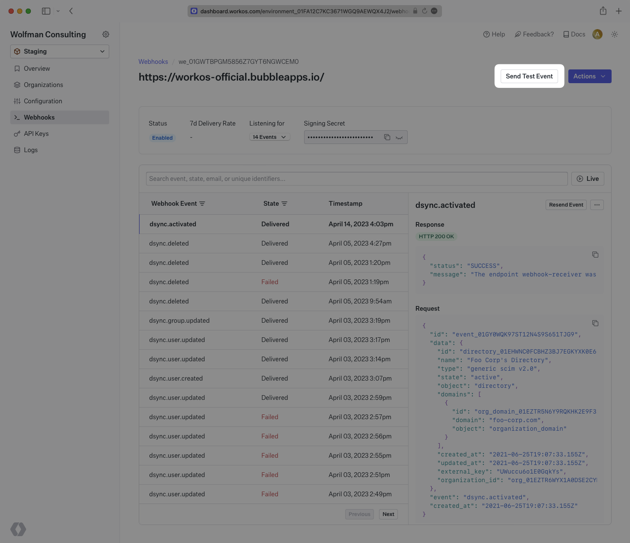
Task: Click the Send Test Event button
Action: point(529,76)
